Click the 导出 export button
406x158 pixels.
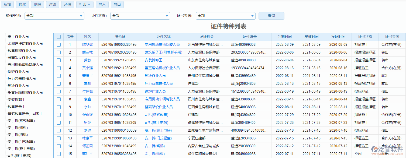point(117,4)
